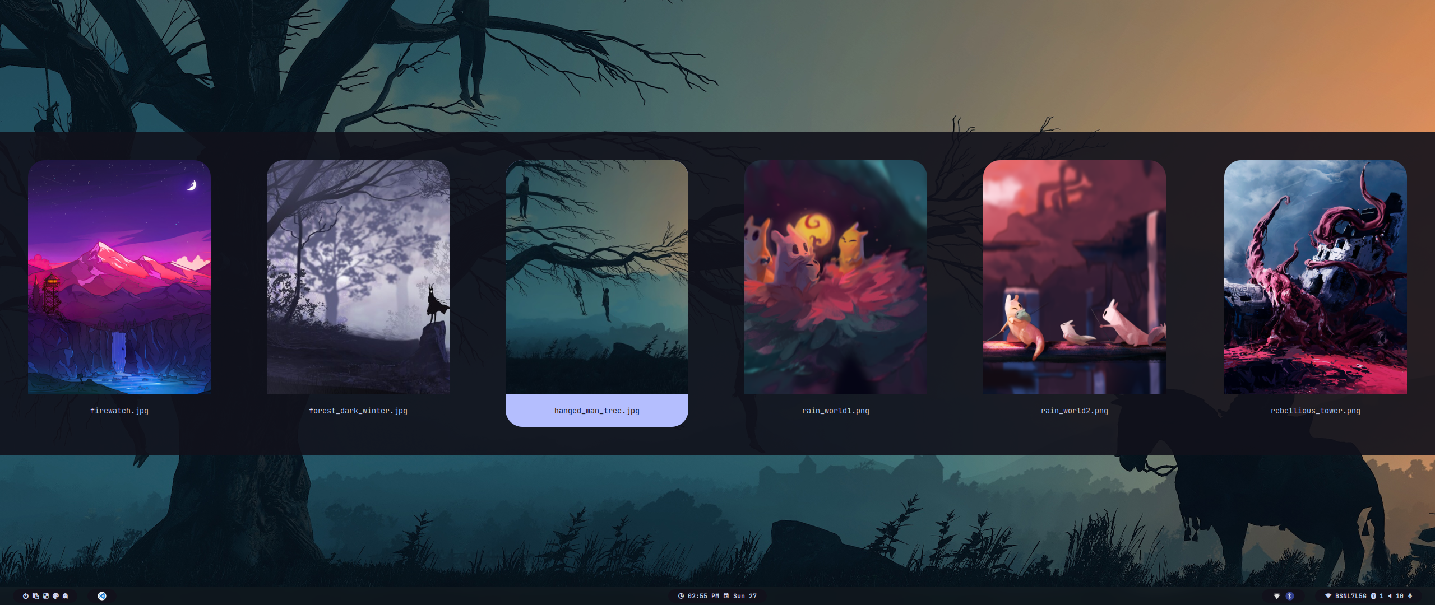Click the checkered grid icon on the taskbar
The height and width of the screenshot is (605, 1435).
[x=45, y=596]
